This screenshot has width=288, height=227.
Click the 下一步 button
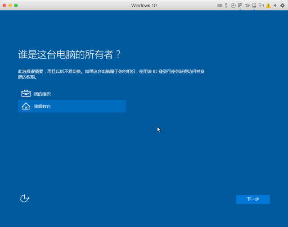pyautogui.click(x=253, y=199)
